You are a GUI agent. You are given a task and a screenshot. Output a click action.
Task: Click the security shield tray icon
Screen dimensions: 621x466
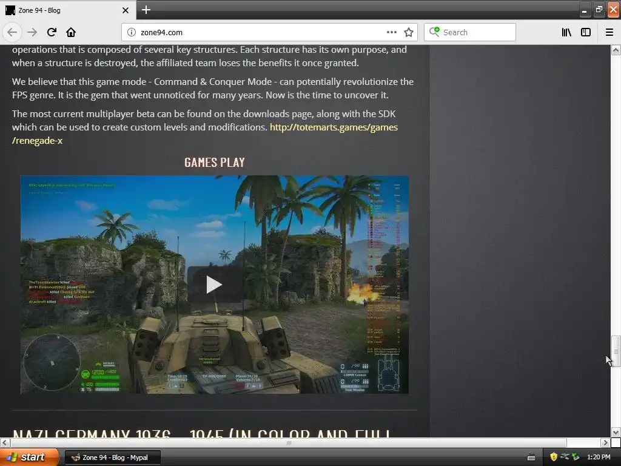(554, 457)
